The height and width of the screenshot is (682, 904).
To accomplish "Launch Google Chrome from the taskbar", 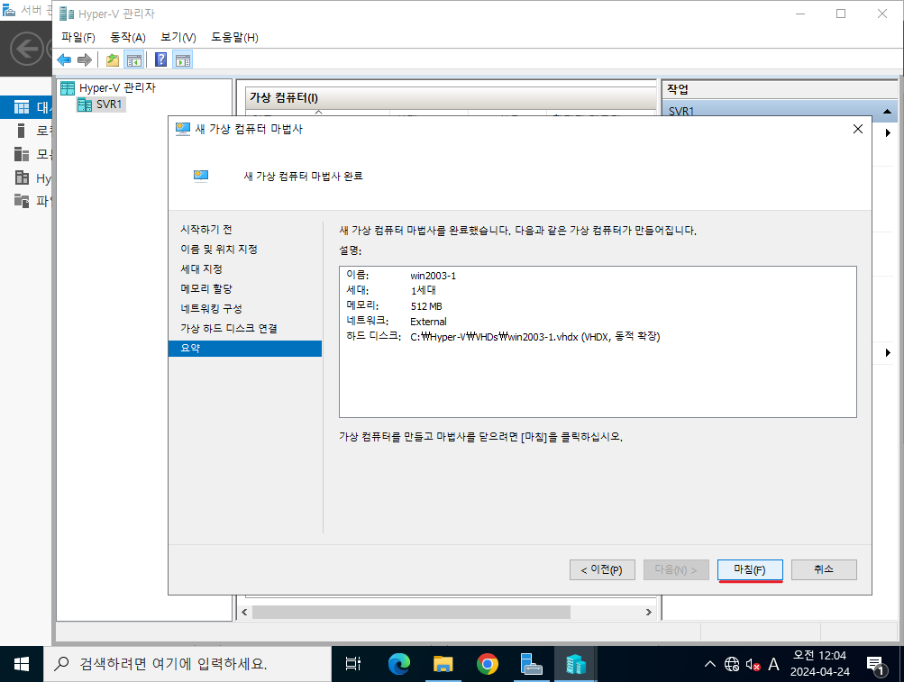I will coord(488,664).
